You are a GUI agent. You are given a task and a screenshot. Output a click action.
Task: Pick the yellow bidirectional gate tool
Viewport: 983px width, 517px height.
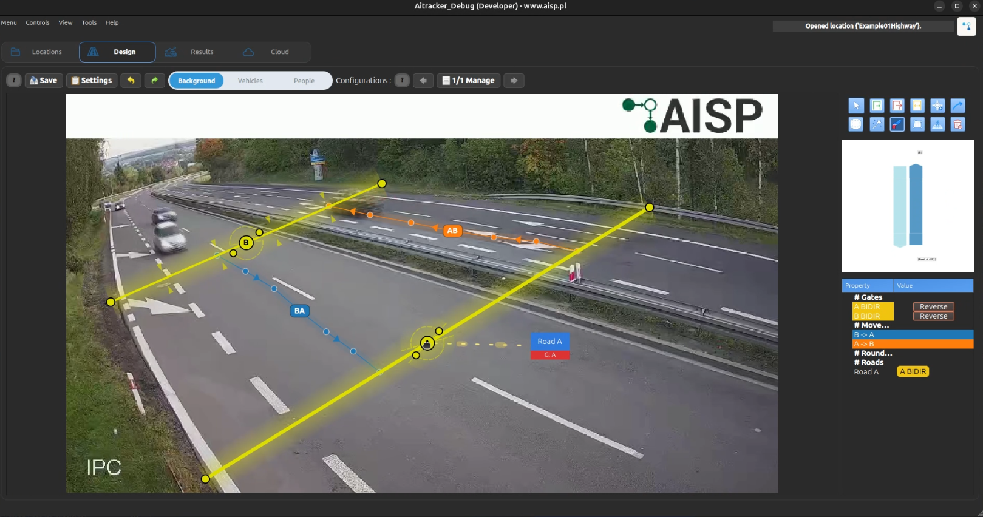(917, 106)
